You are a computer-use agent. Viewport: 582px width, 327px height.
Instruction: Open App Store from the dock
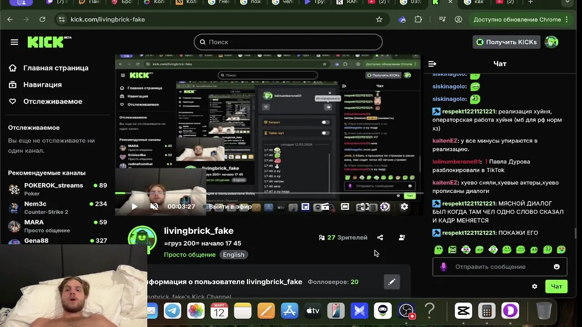(289, 311)
